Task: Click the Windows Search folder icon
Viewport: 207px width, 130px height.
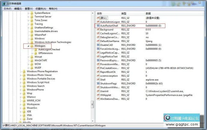Action: point(24,86)
